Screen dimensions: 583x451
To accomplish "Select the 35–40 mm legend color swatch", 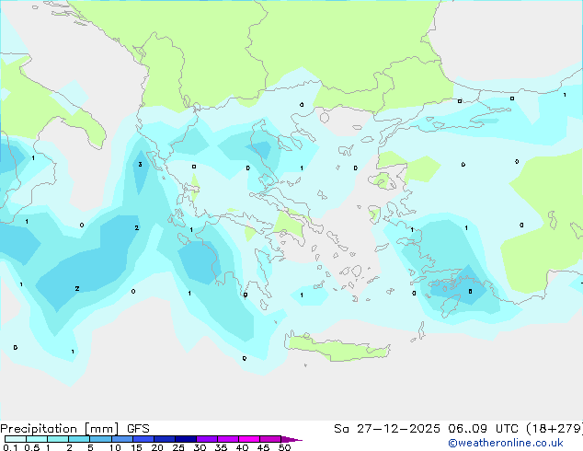I will point(227,439).
